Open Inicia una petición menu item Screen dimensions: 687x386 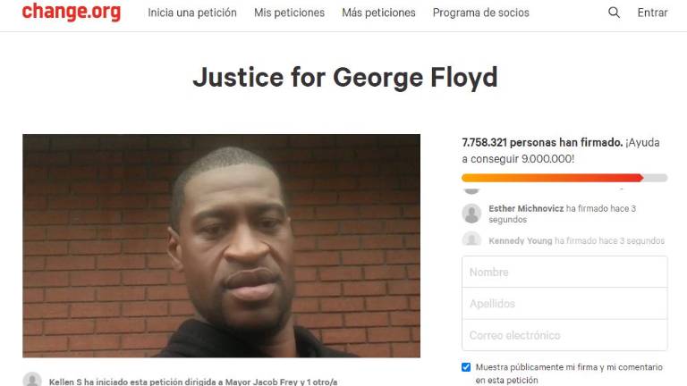pos(192,13)
